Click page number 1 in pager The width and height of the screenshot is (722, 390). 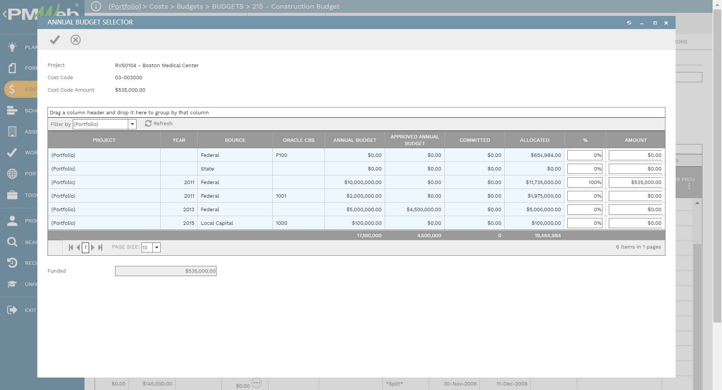click(86, 247)
